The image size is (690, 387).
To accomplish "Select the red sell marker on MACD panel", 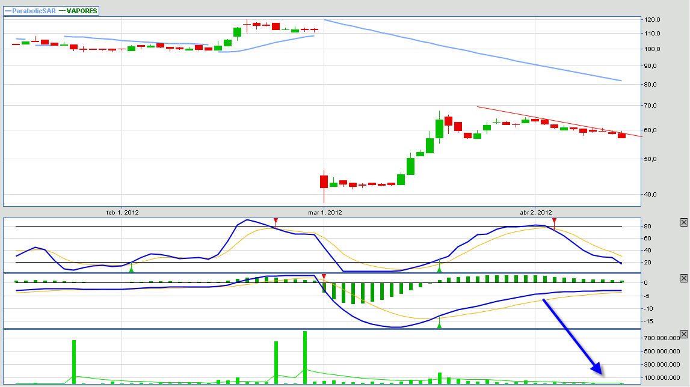I will click(x=324, y=277).
